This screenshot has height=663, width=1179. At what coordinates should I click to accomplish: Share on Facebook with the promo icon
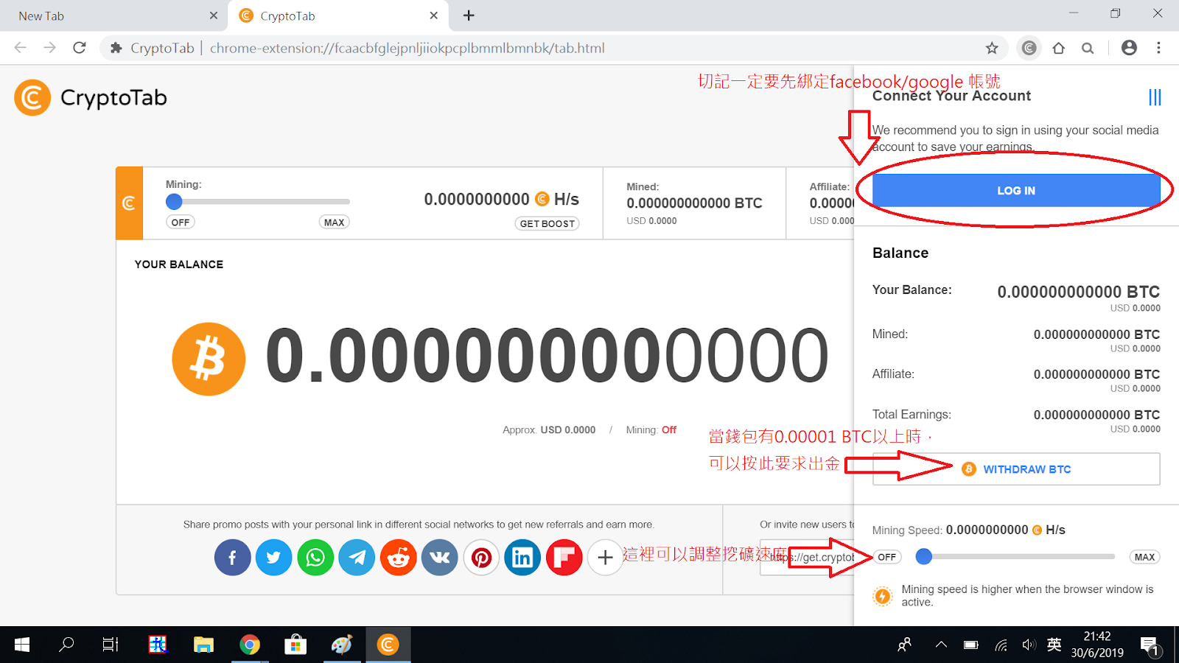coord(232,558)
